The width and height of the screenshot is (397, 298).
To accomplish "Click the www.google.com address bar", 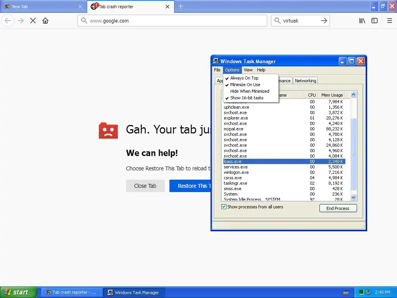I will click(x=172, y=21).
